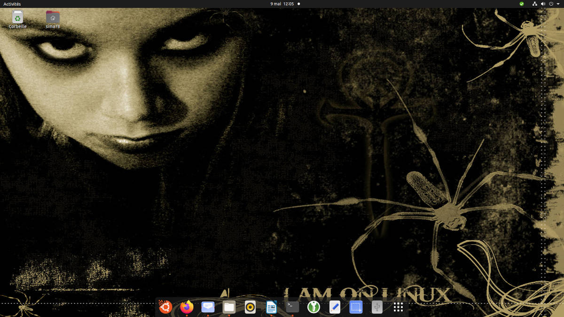
Task: Open the Files manager from dock
Action: pos(229,307)
